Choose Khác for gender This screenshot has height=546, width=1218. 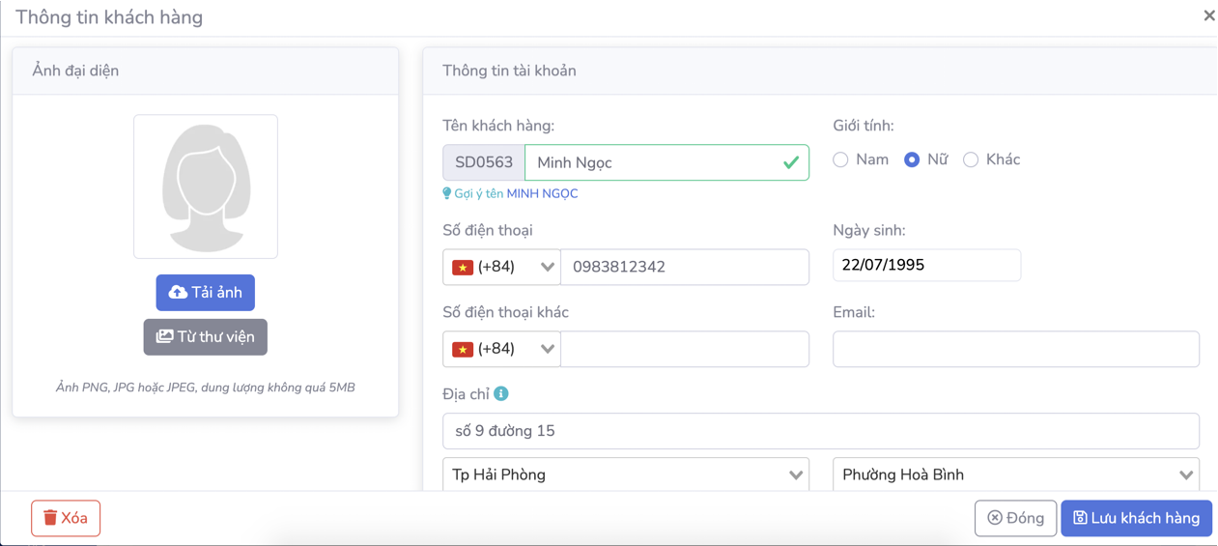click(971, 159)
